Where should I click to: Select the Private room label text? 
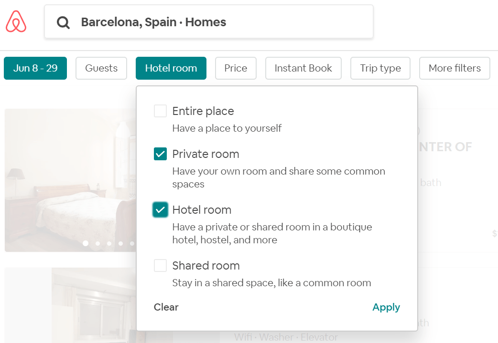point(206,154)
